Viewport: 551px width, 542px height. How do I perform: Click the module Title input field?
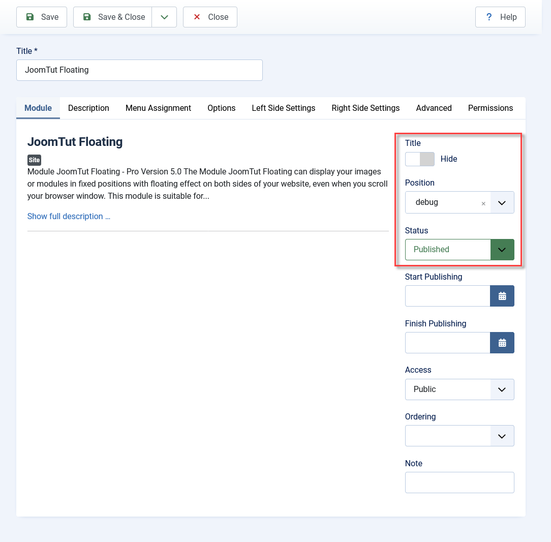(x=139, y=70)
